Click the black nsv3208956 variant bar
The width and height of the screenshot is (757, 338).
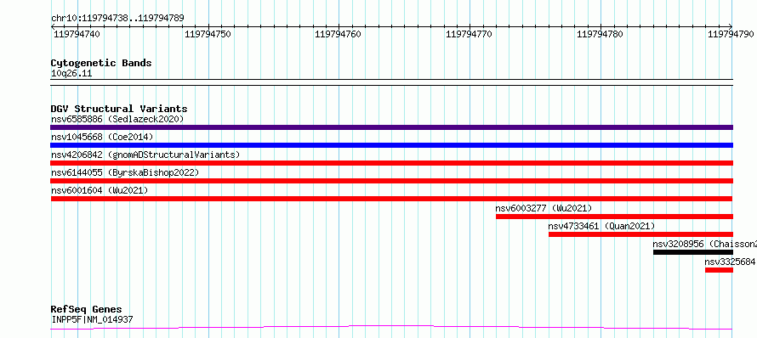(x=693, y=252)
